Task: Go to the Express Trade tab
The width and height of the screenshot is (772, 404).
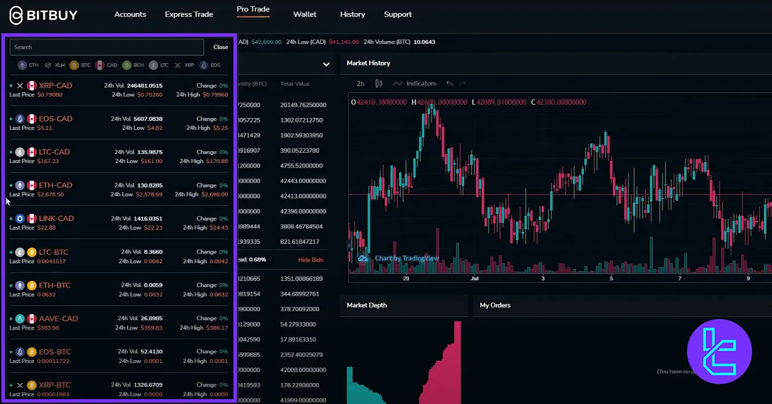Action: 189,14
